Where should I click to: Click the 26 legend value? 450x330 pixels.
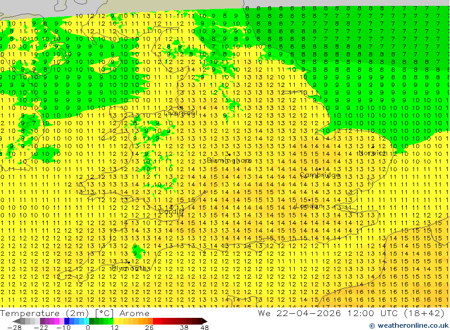tap(149, 328)
